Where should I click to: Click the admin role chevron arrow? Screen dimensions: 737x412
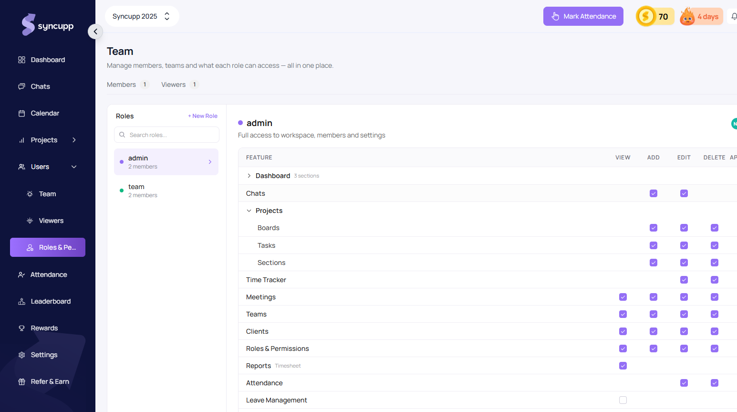pyautogui.click(x=210, y=162)
